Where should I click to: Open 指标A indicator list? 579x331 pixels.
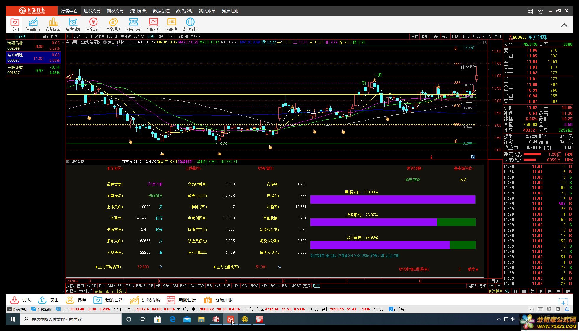(x=71, y=286)
